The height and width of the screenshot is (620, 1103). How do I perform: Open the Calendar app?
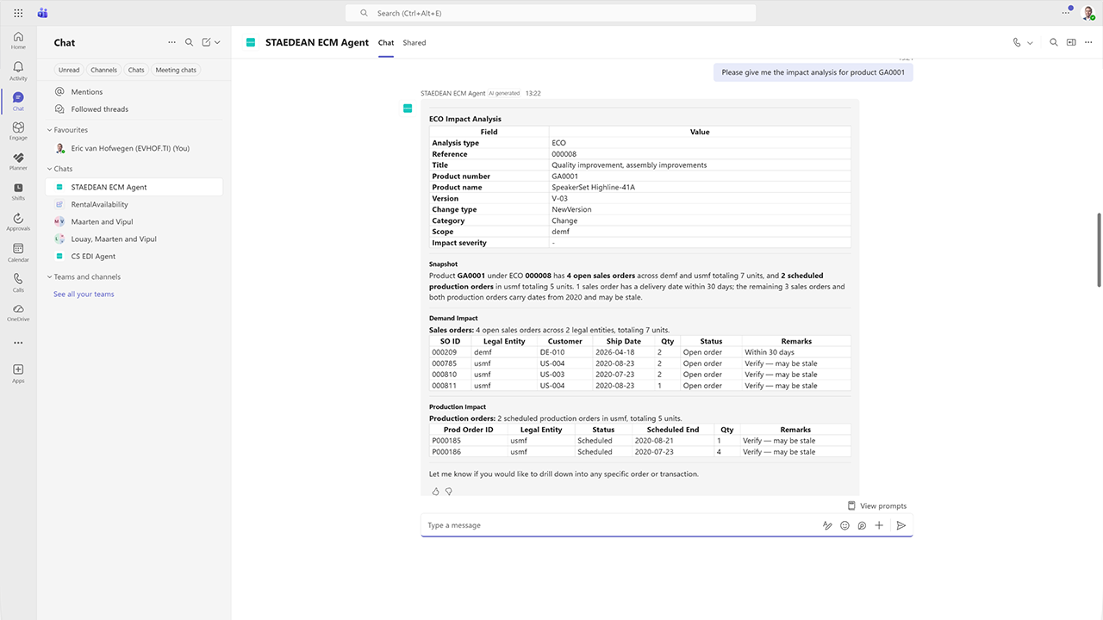click(18, 252)
